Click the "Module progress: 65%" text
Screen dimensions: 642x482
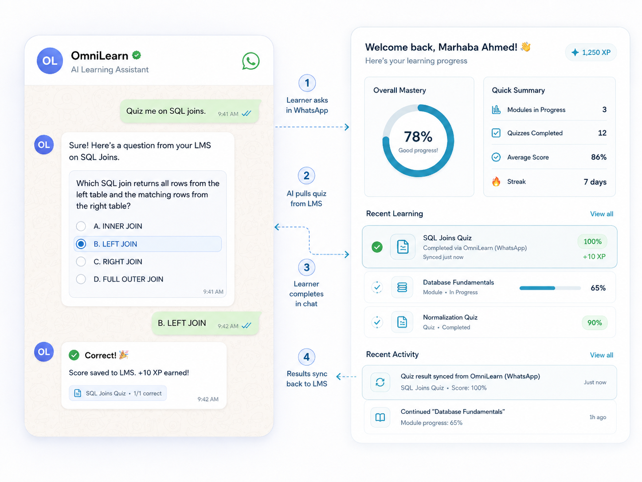(x=431, y=423)
